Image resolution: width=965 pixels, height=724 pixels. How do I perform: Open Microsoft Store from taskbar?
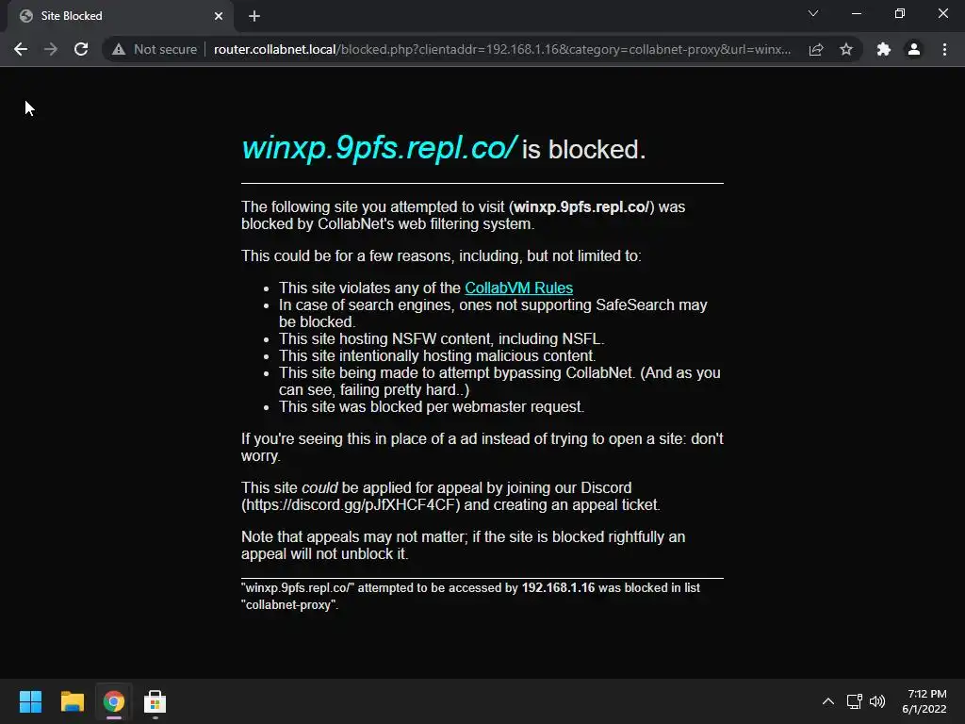(x=155, y=701)
